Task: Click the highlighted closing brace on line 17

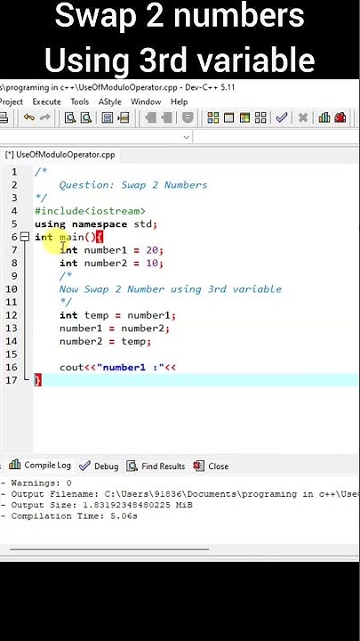Action: coord(38,380)
